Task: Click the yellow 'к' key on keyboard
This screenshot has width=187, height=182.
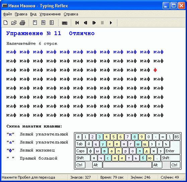Action: 110,144
